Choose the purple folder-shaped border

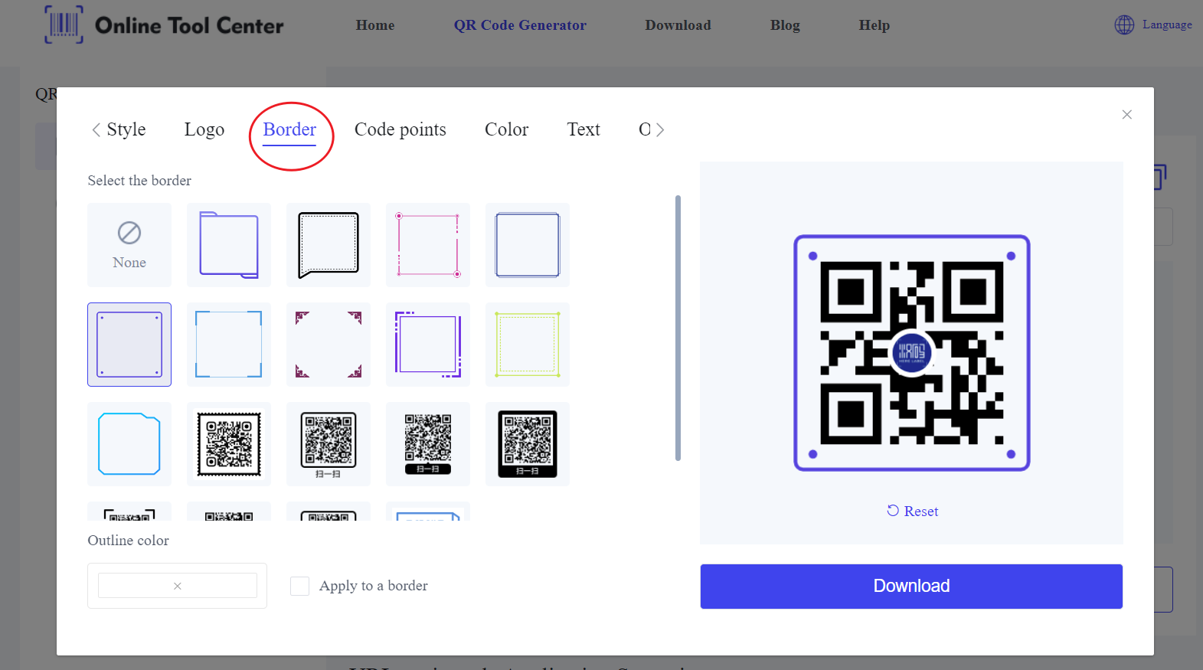pyautogui.click(x=229, y=245)
